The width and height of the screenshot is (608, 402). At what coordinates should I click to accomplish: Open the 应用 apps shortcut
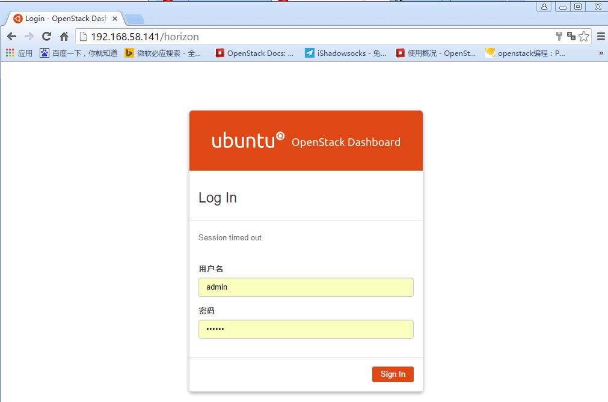[19, 53]
